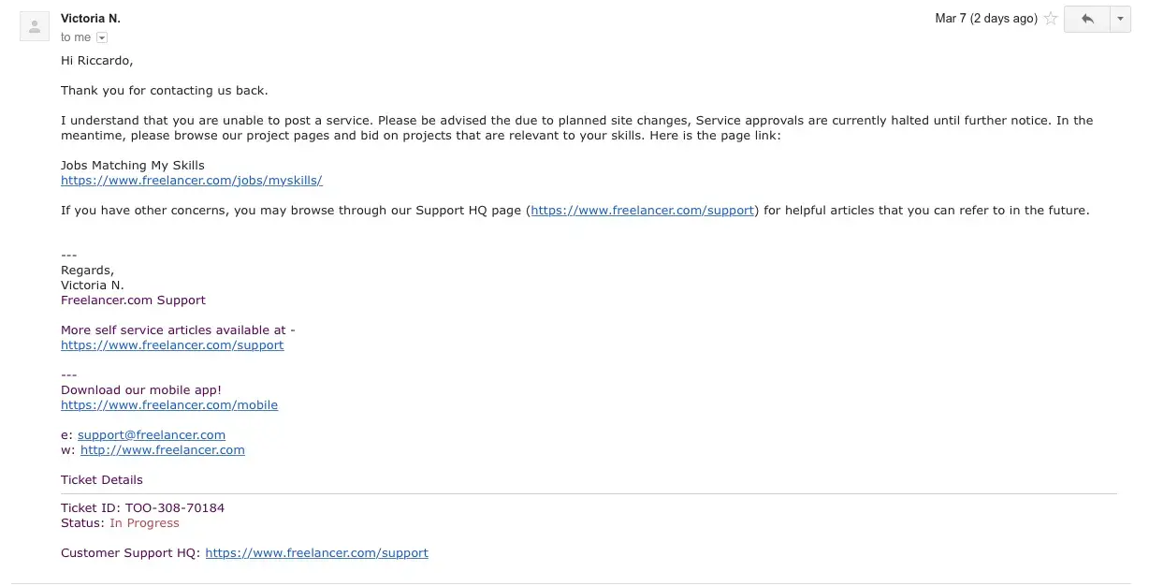
Task: Star this email from Victoria N.
Action: (1051, 19)
